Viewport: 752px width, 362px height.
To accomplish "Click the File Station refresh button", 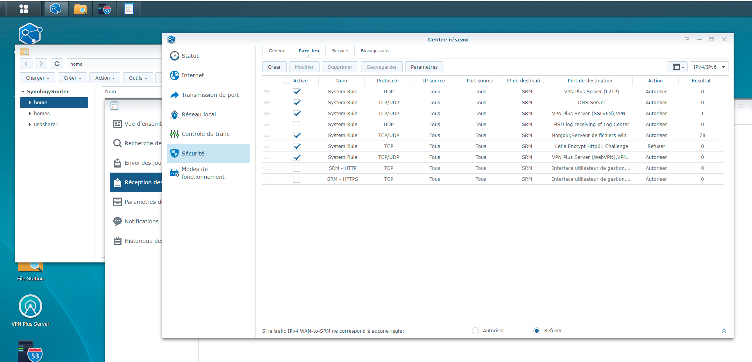I will pyautogui.click(x=57, y=64).
